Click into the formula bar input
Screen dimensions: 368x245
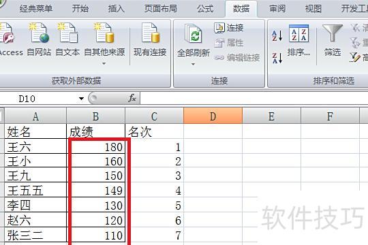254,98
